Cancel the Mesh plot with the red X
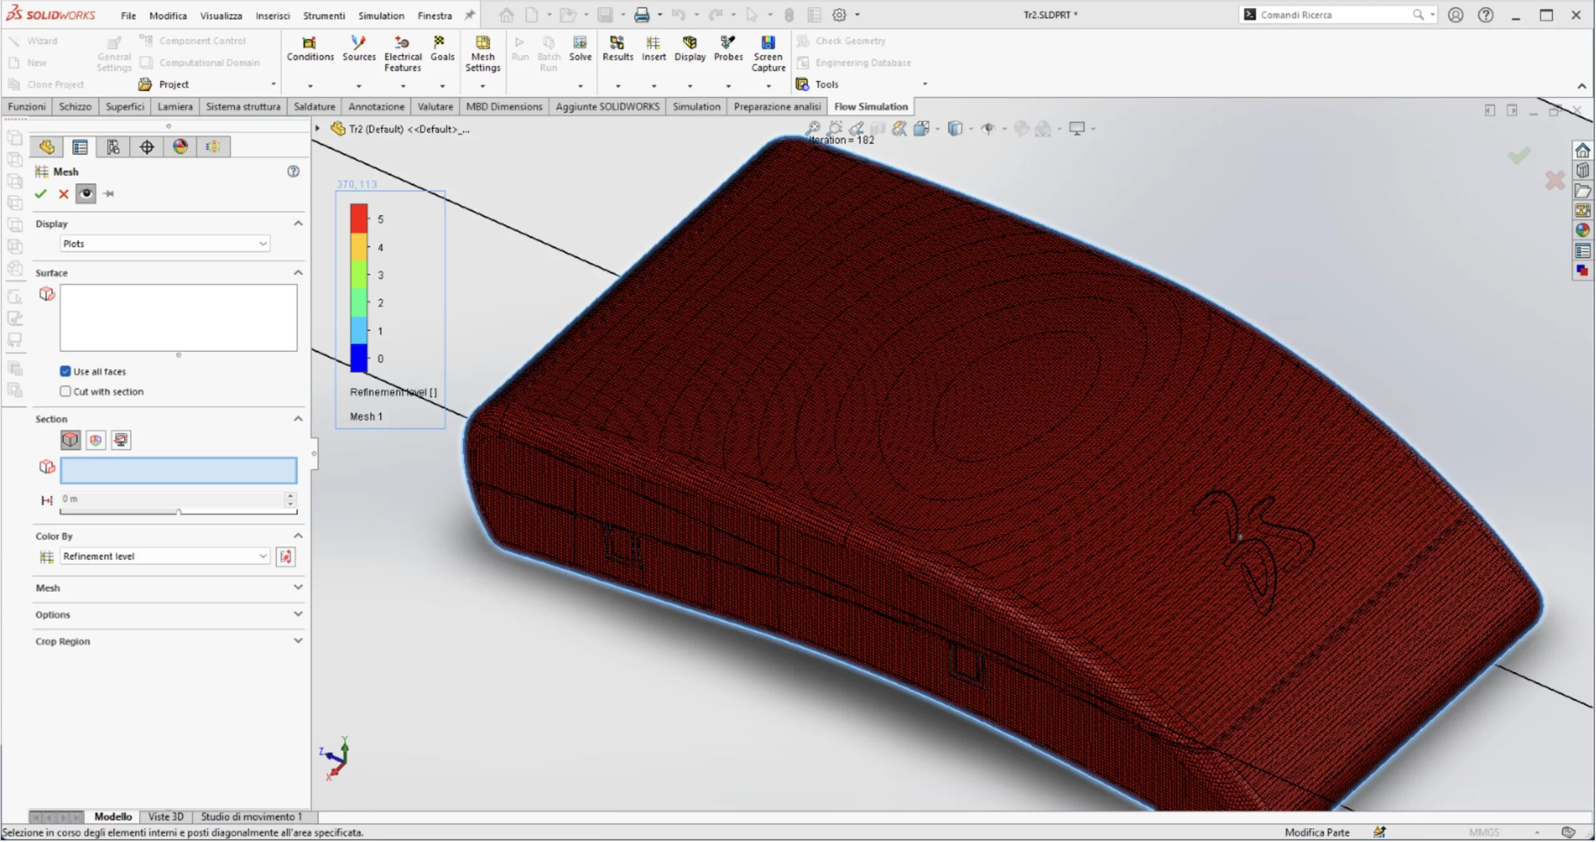The image size is (1596, 842). (64, 194)
